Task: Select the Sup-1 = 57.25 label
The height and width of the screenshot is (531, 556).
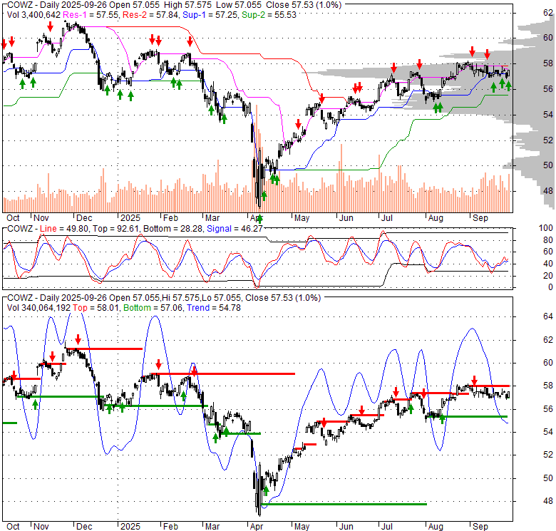Action: point(210,15)
